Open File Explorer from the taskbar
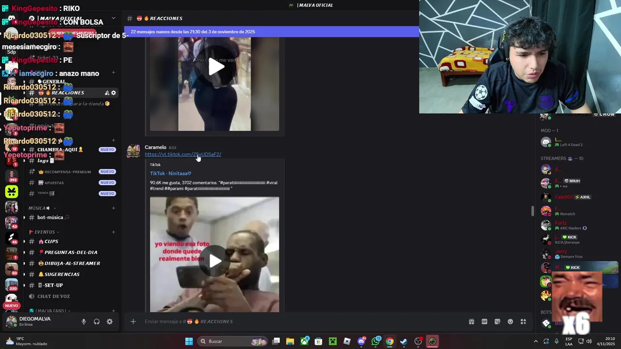The width and height of the screenshot is (621, 349). 290,341
